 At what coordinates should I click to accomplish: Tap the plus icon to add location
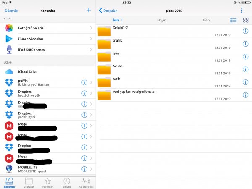click(88, 10)
